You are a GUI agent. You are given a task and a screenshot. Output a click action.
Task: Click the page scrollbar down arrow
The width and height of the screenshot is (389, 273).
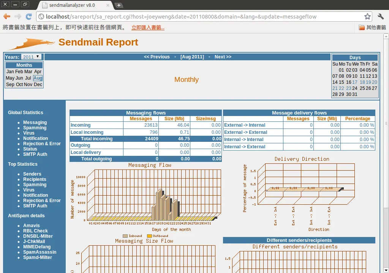click(386, 270)
